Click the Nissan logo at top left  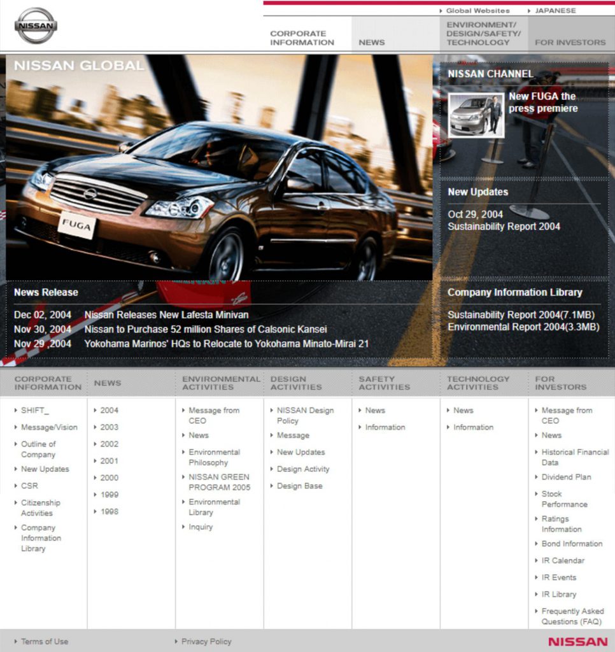pyautogui.click(x=36, y=25)
